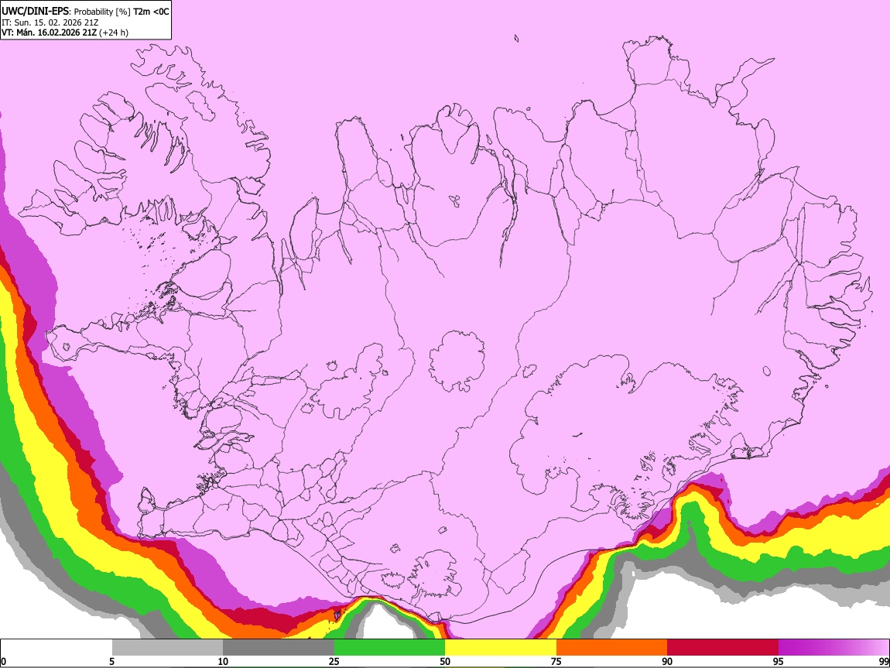Click the 25–50 green legend swatch

click(389, 647)
